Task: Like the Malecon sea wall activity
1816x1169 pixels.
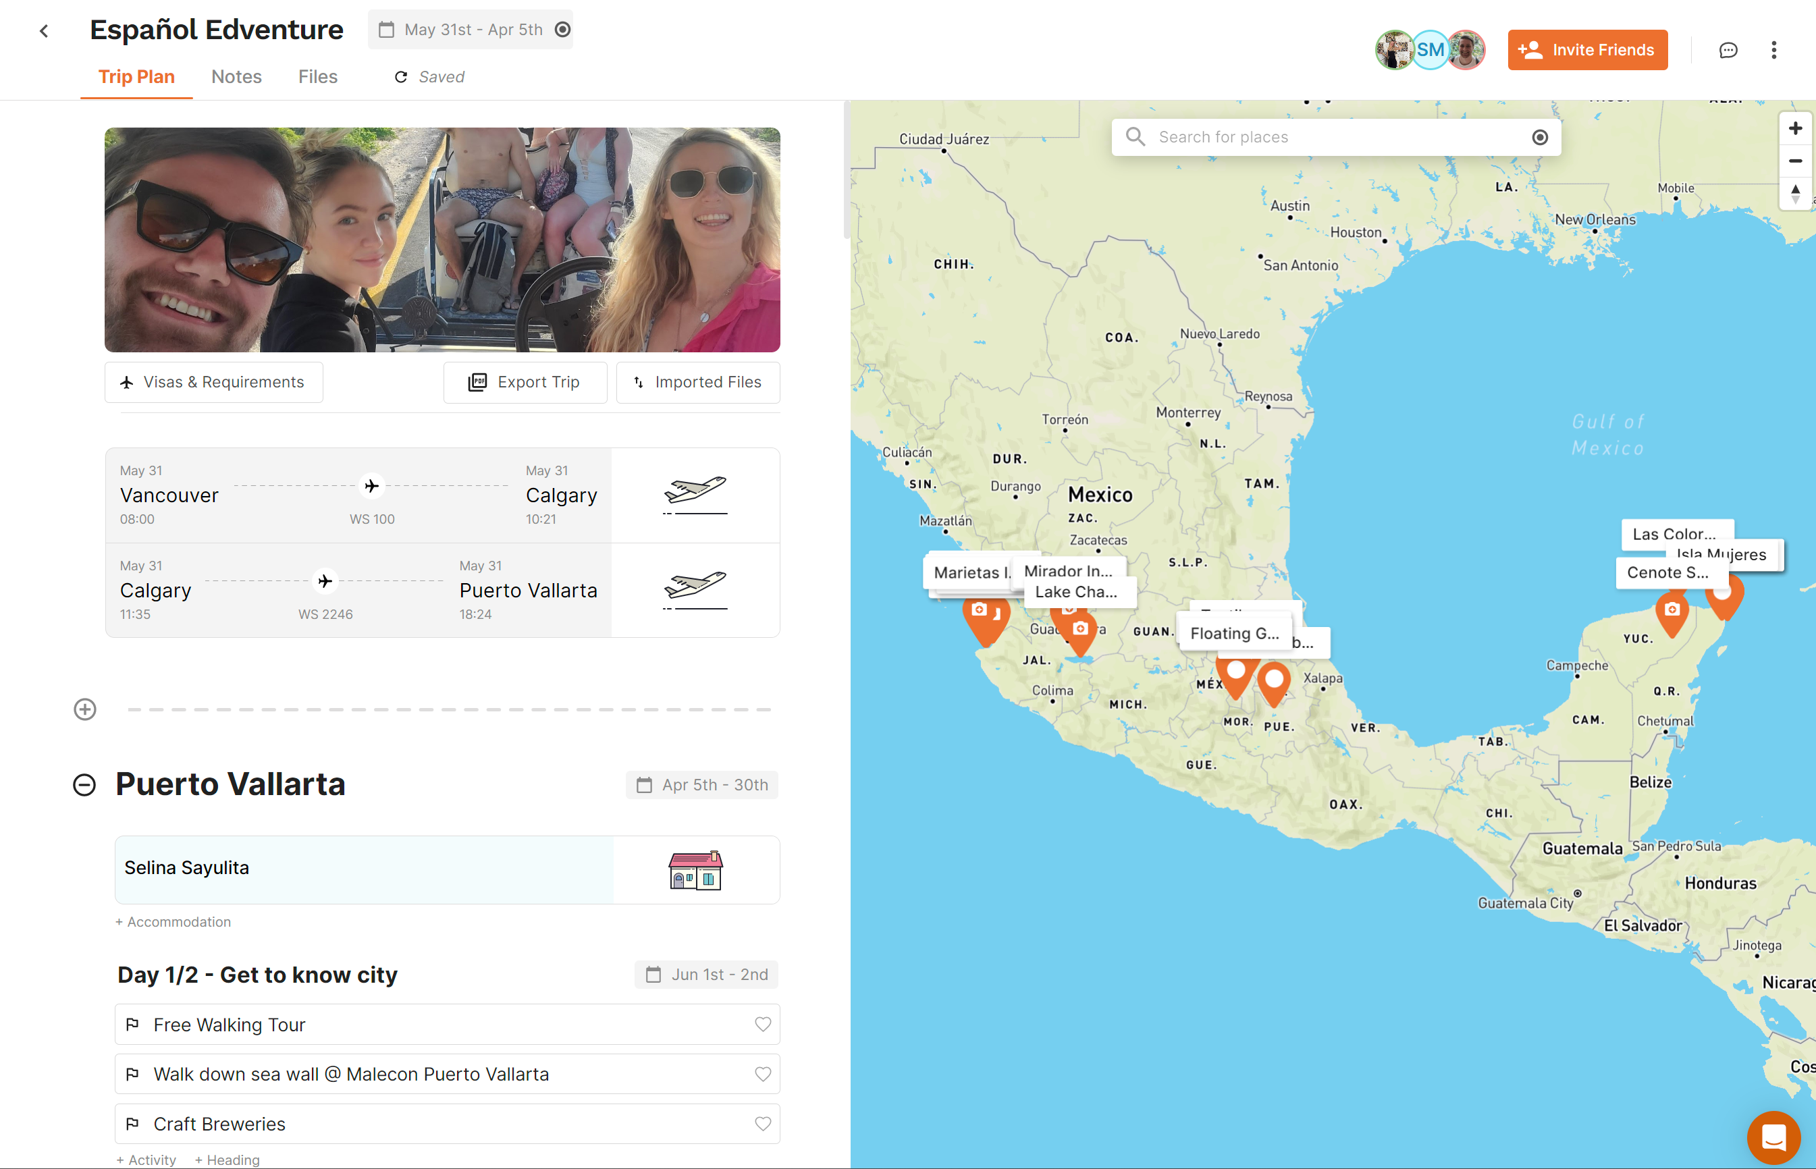Action: pos(762,1073)
